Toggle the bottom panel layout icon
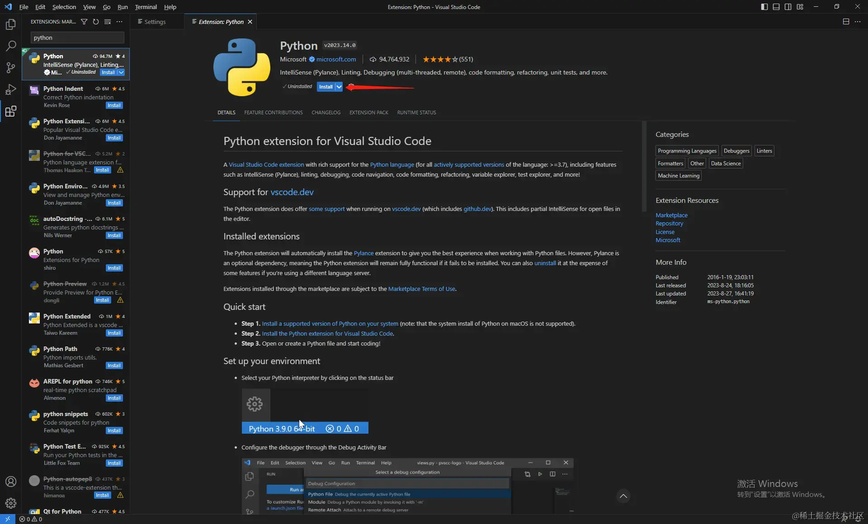Image resolution: width=868 pixels, height=524 pixels. [x=776, y=7]
